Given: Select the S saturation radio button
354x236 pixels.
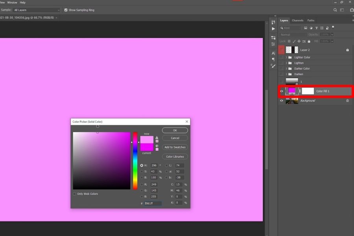Looking at the screenshot, I should pyautogui.click(x=142, y=171).
